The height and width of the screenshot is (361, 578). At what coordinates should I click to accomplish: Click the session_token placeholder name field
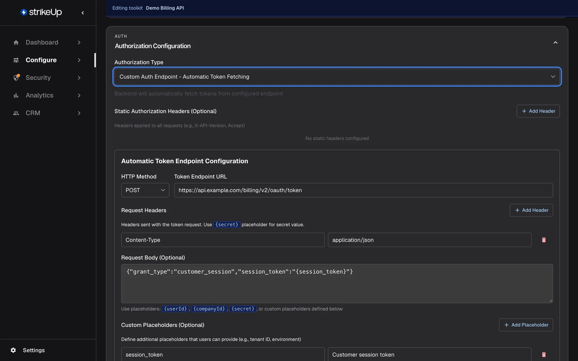coord(223,354)
